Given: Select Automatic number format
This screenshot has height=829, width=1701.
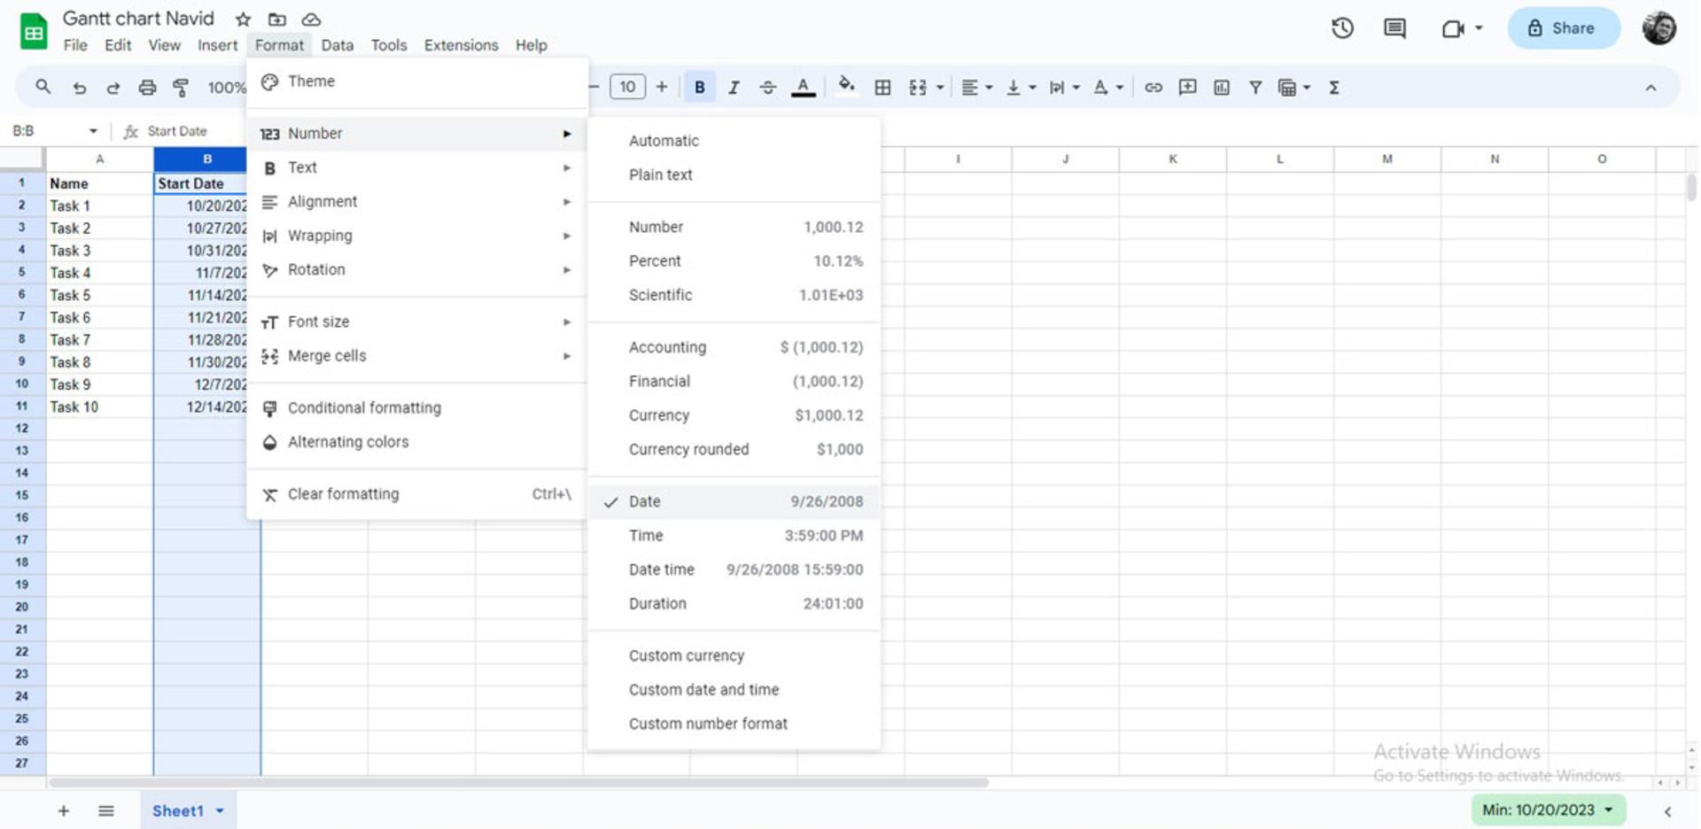Looking at the screenshot, I should [x=734, y=141].
